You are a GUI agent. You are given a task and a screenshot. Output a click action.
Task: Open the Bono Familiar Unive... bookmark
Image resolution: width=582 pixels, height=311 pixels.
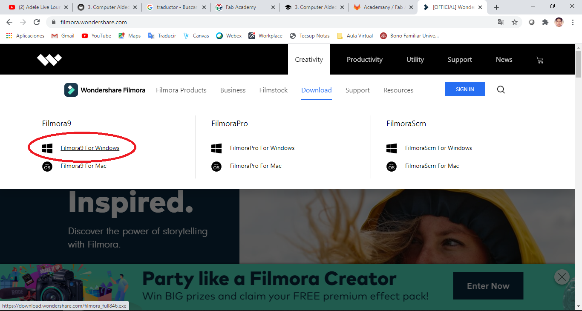409,36
